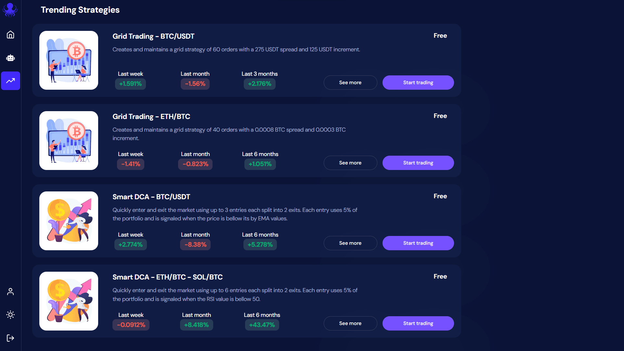
Task: Click Smart DCA - ETH/BTC - SOL/BTC title
Action: click(168, 277)
